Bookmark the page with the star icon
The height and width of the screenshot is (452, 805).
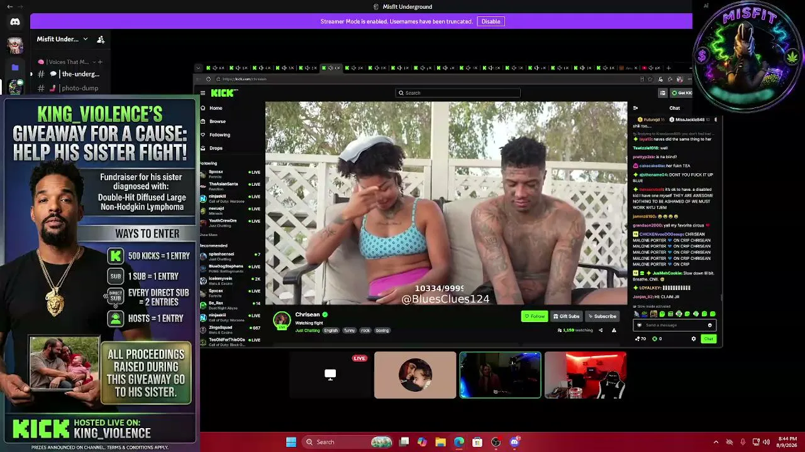click(x=650, y=79)
